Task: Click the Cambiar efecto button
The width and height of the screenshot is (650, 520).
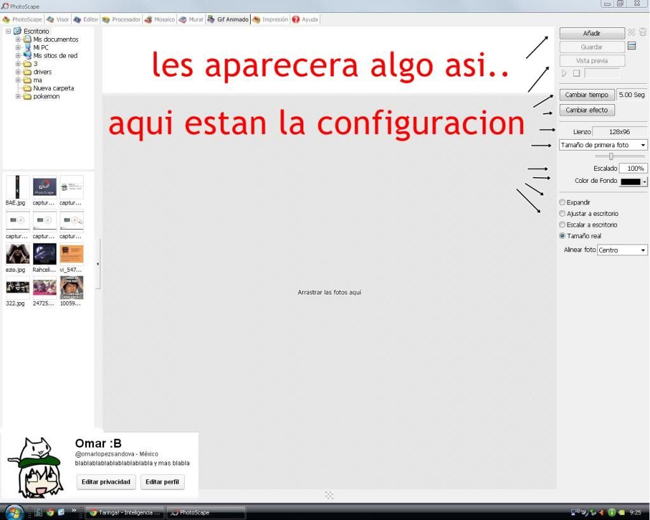Action: pos(587,110)
